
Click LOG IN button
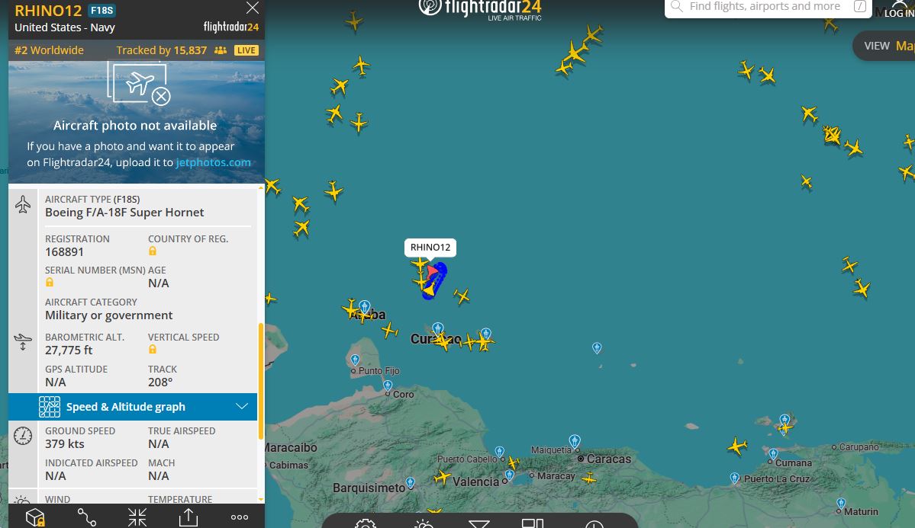(x=899, y=10)
